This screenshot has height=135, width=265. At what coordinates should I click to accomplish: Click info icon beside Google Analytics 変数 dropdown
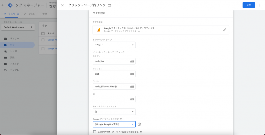(139, 124)
